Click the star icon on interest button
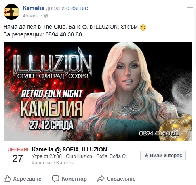The height and width of the screenshot is (185, 196). 146,155
